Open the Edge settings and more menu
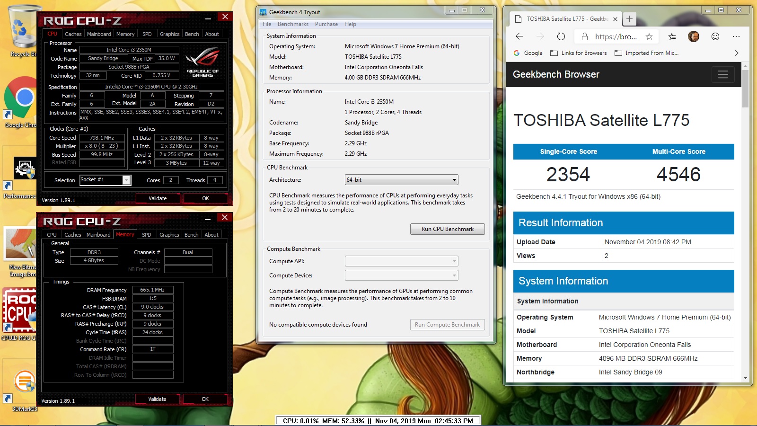This screenshot has height=426, width=757. coord(736,36)
